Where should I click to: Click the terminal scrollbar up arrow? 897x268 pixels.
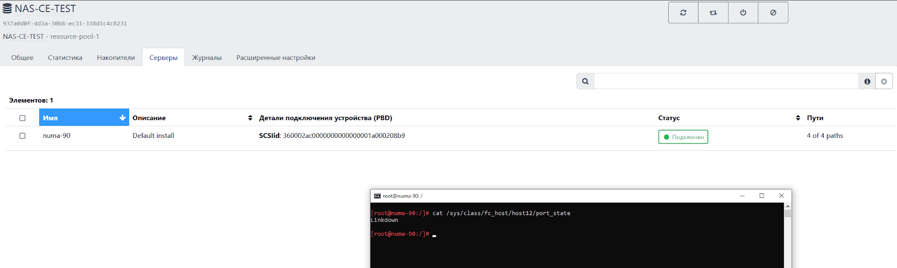click(788, 207)
